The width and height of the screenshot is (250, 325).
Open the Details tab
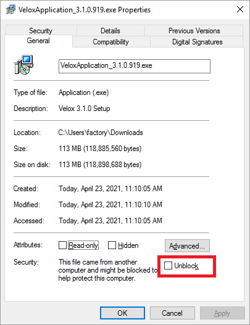110,31
